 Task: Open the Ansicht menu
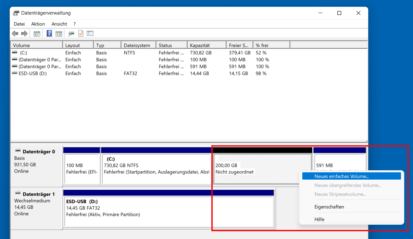click(x=59, y=24)
